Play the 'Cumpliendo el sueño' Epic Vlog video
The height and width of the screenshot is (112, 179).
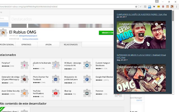[x=141, y=35]
